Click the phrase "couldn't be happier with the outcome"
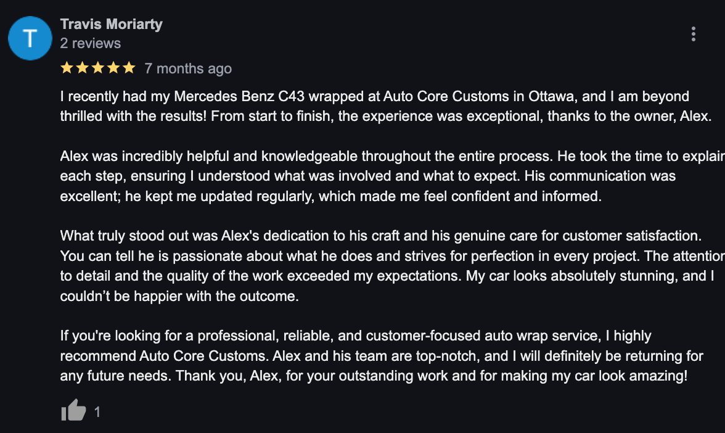 point(179,296)
